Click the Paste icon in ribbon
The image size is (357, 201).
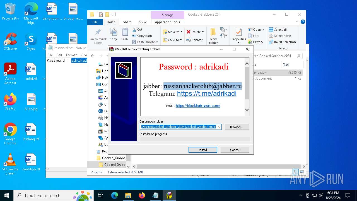(125, 35)
